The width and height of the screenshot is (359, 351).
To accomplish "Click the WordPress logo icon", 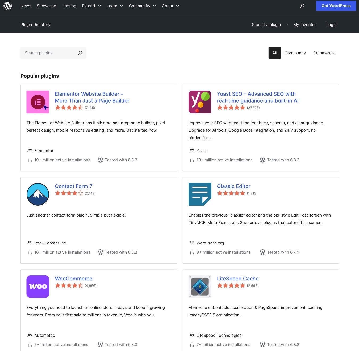I will pyautogui.click(x=8, y=6).
